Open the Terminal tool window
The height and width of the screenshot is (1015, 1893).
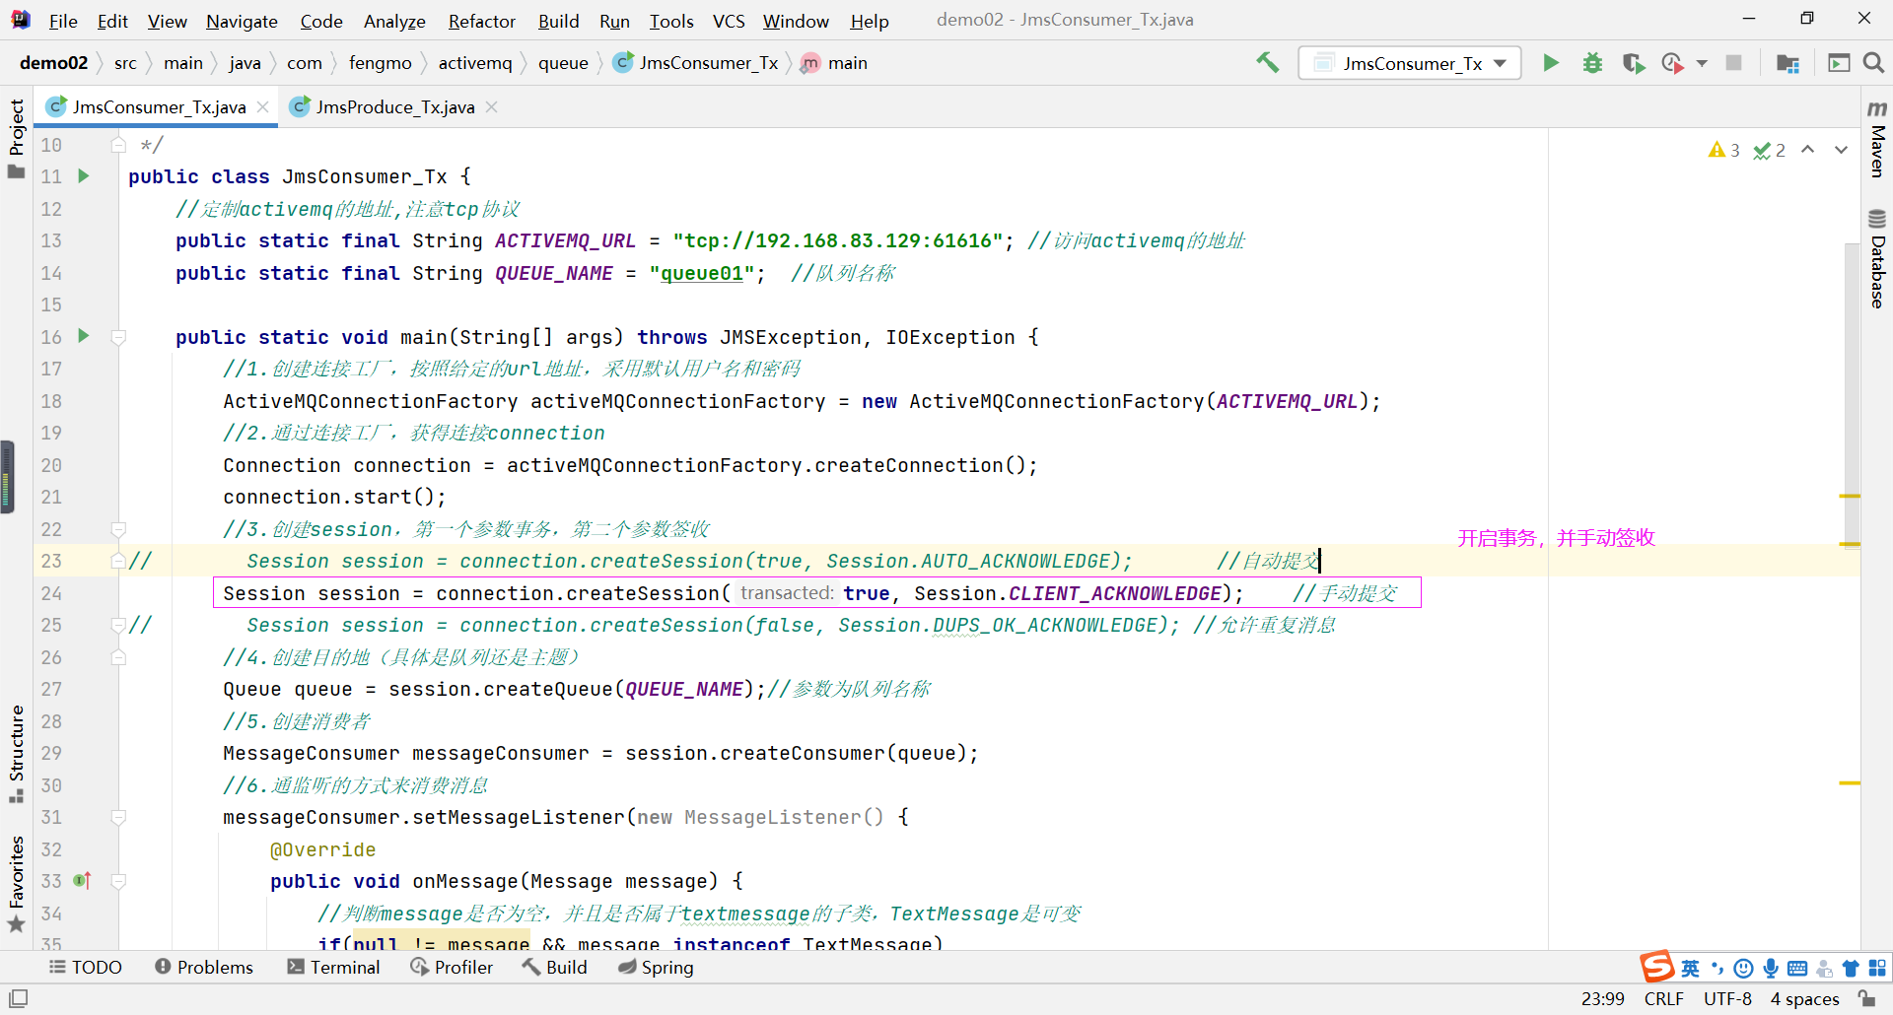pyautogui.click(x=333, y=967)
